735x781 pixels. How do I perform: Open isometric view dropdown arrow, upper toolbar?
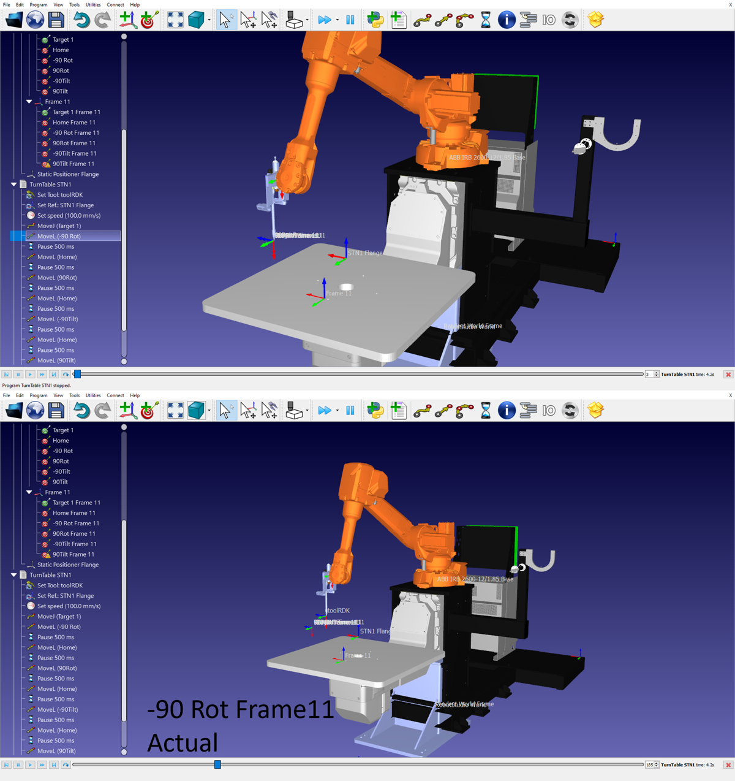tap(209, 20)
